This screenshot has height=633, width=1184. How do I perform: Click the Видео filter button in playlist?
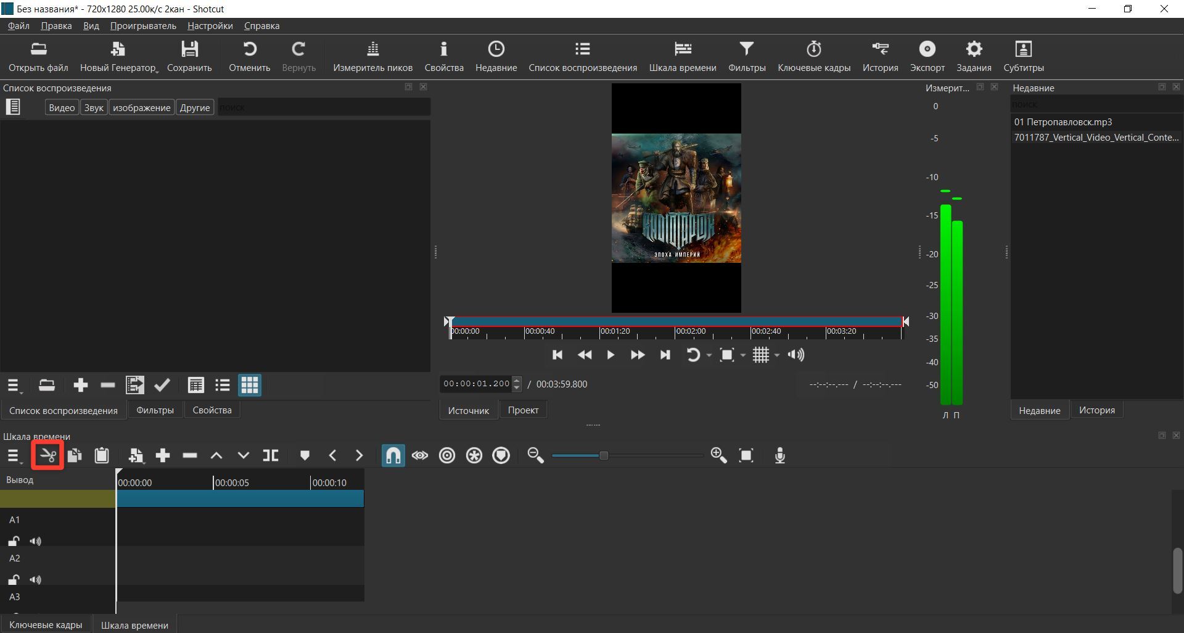coord(62,107)
